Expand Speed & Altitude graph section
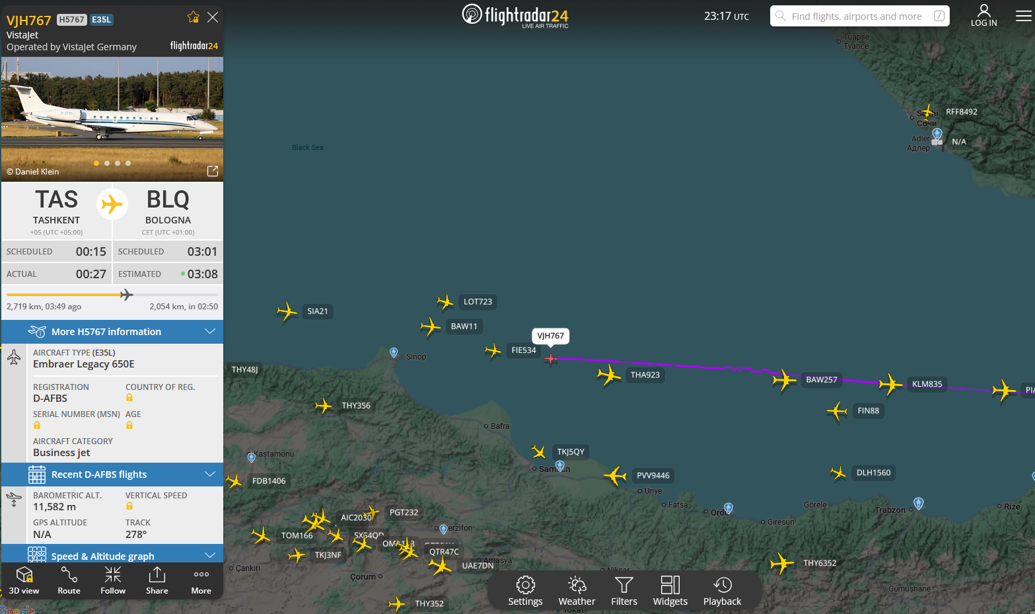The image size is (1035, 614). click(112, 555)
